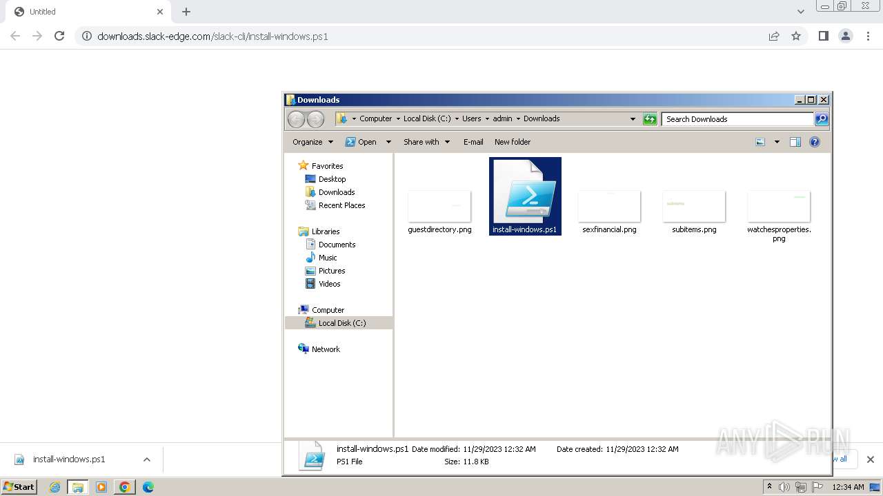This screenshot has width=883, height=496.
Task: Select Downloads under Favorites
Action: pos(337,192)
